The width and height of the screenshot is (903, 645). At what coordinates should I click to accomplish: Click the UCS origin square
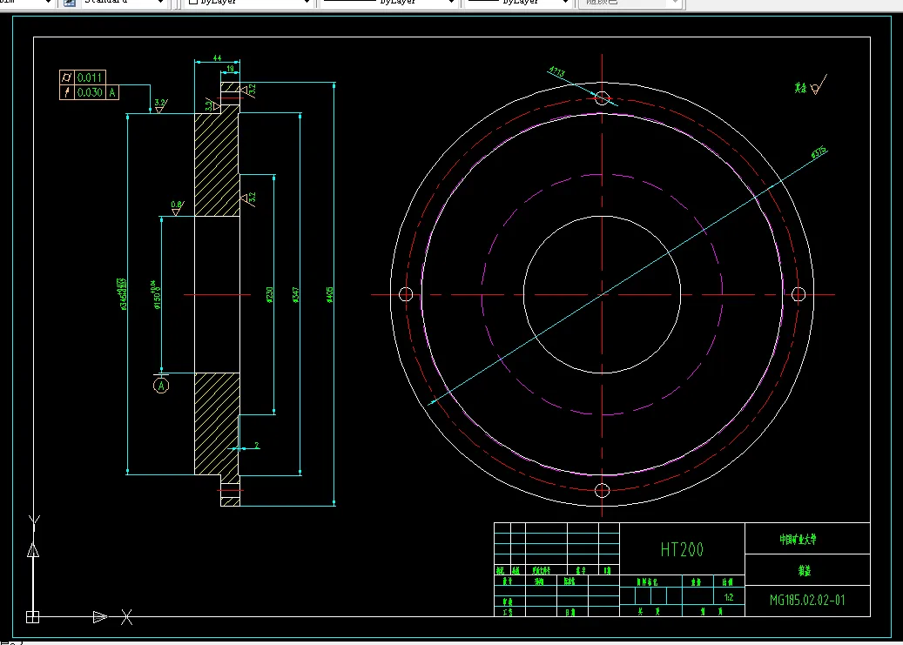click(x=33, y=617)
